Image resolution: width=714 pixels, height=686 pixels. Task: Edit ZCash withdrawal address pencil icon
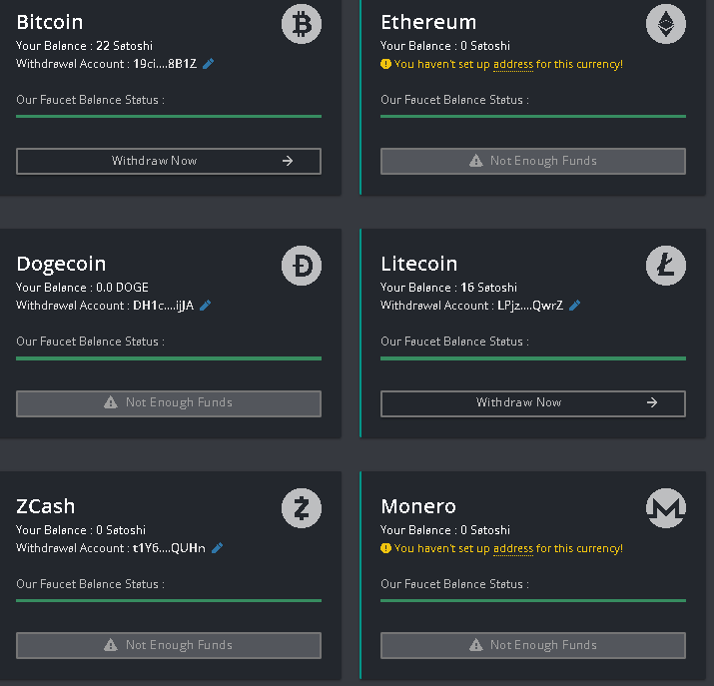pos(218,547)
